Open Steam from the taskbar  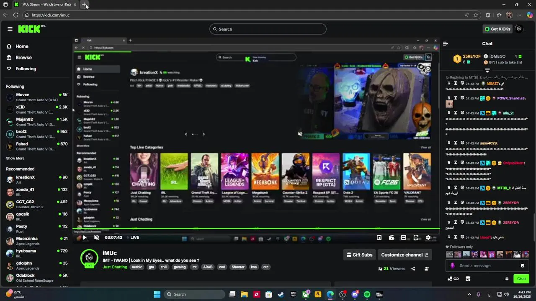click(281, 294)
